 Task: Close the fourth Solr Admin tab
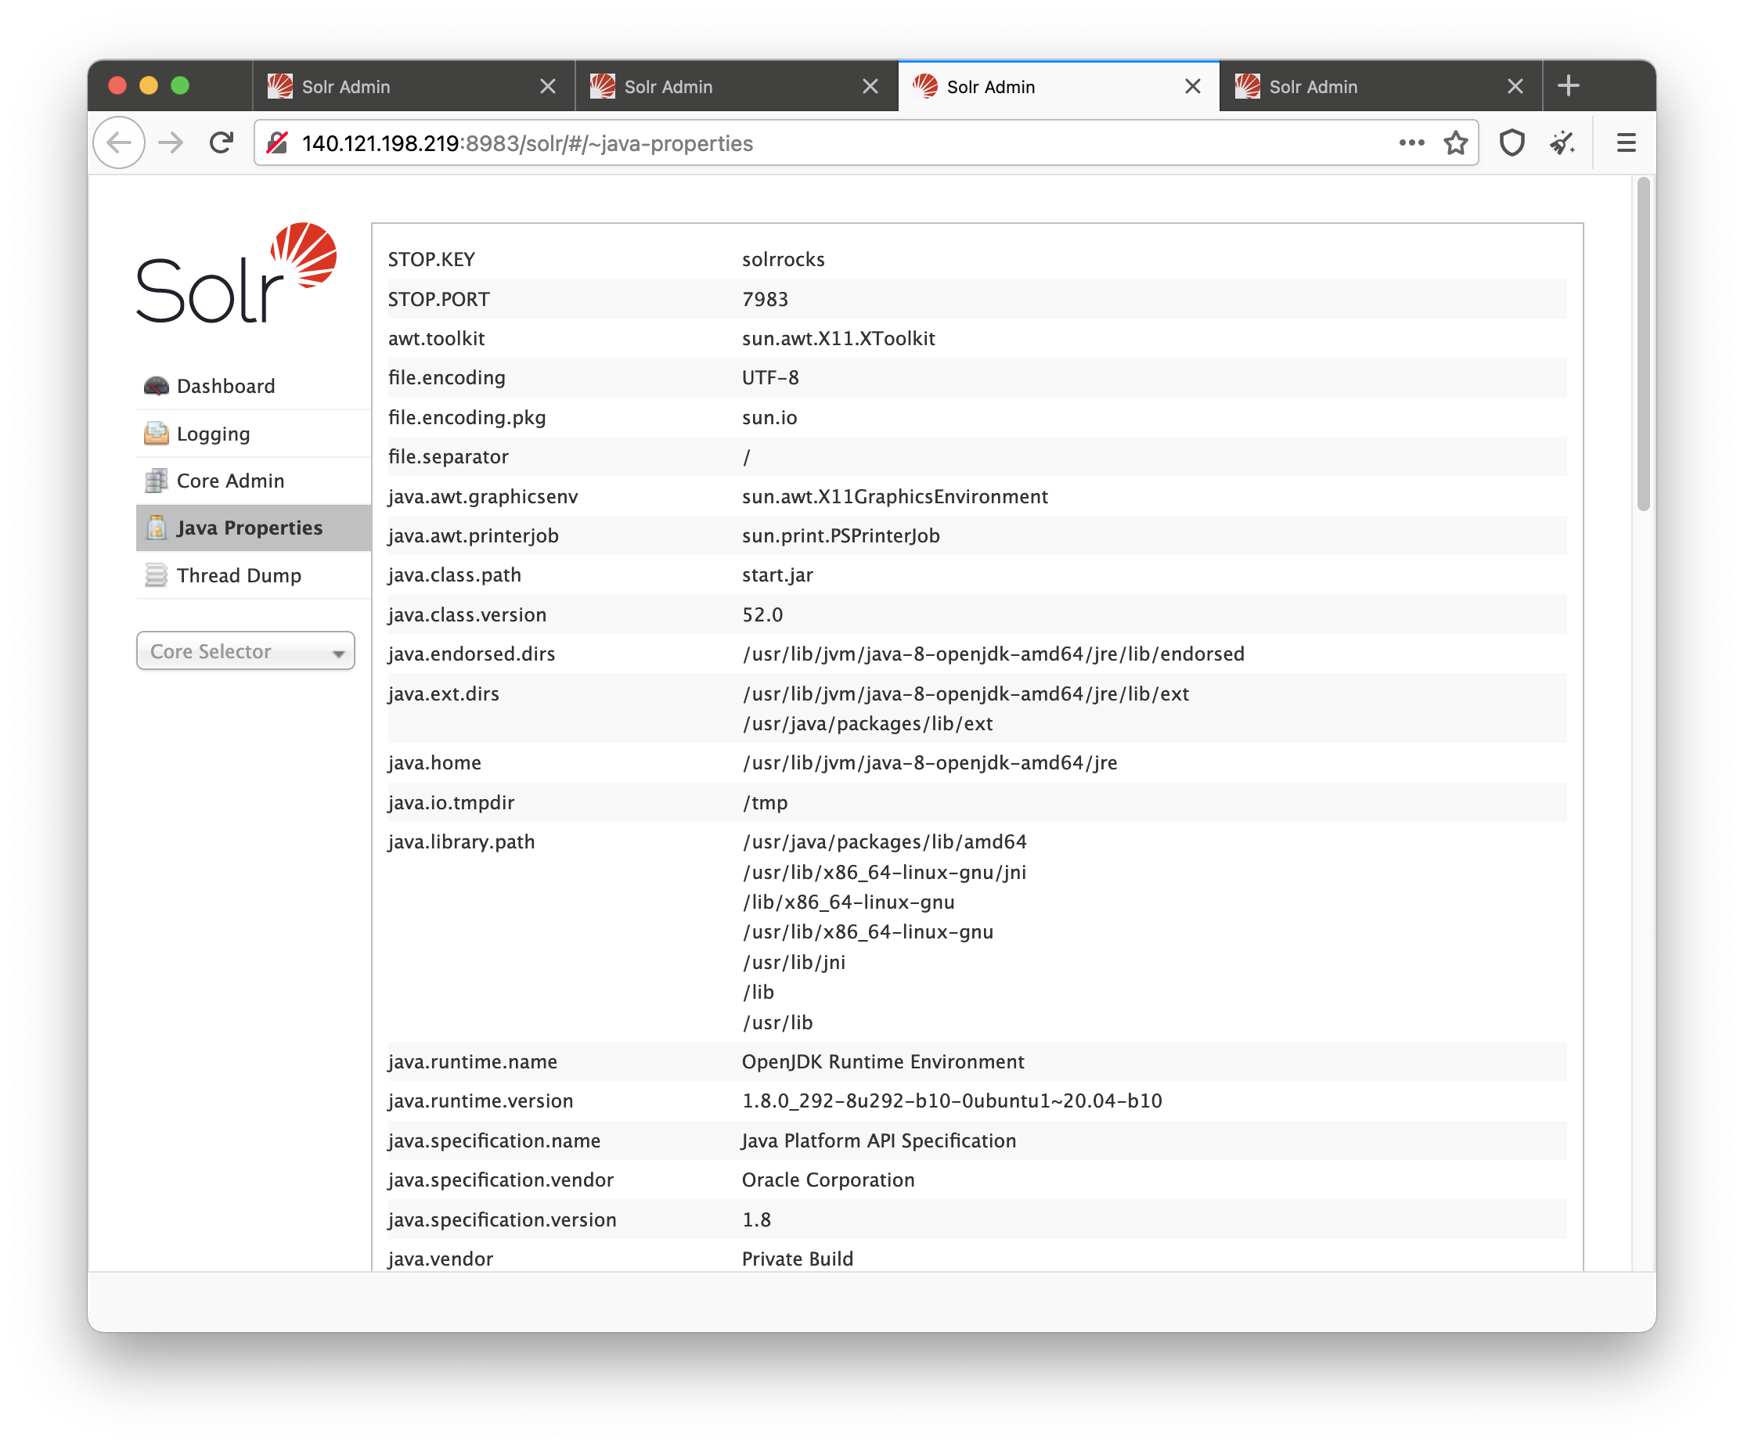[x=1515, y=86]
